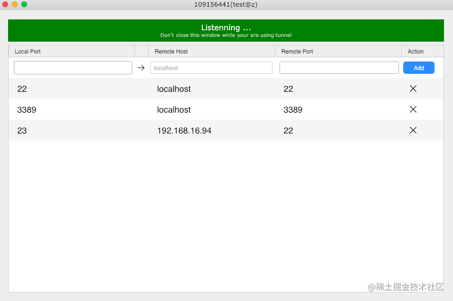The image size is (453, 301).
Task: Maximize the window with the green button
Action: pos(24,4)
